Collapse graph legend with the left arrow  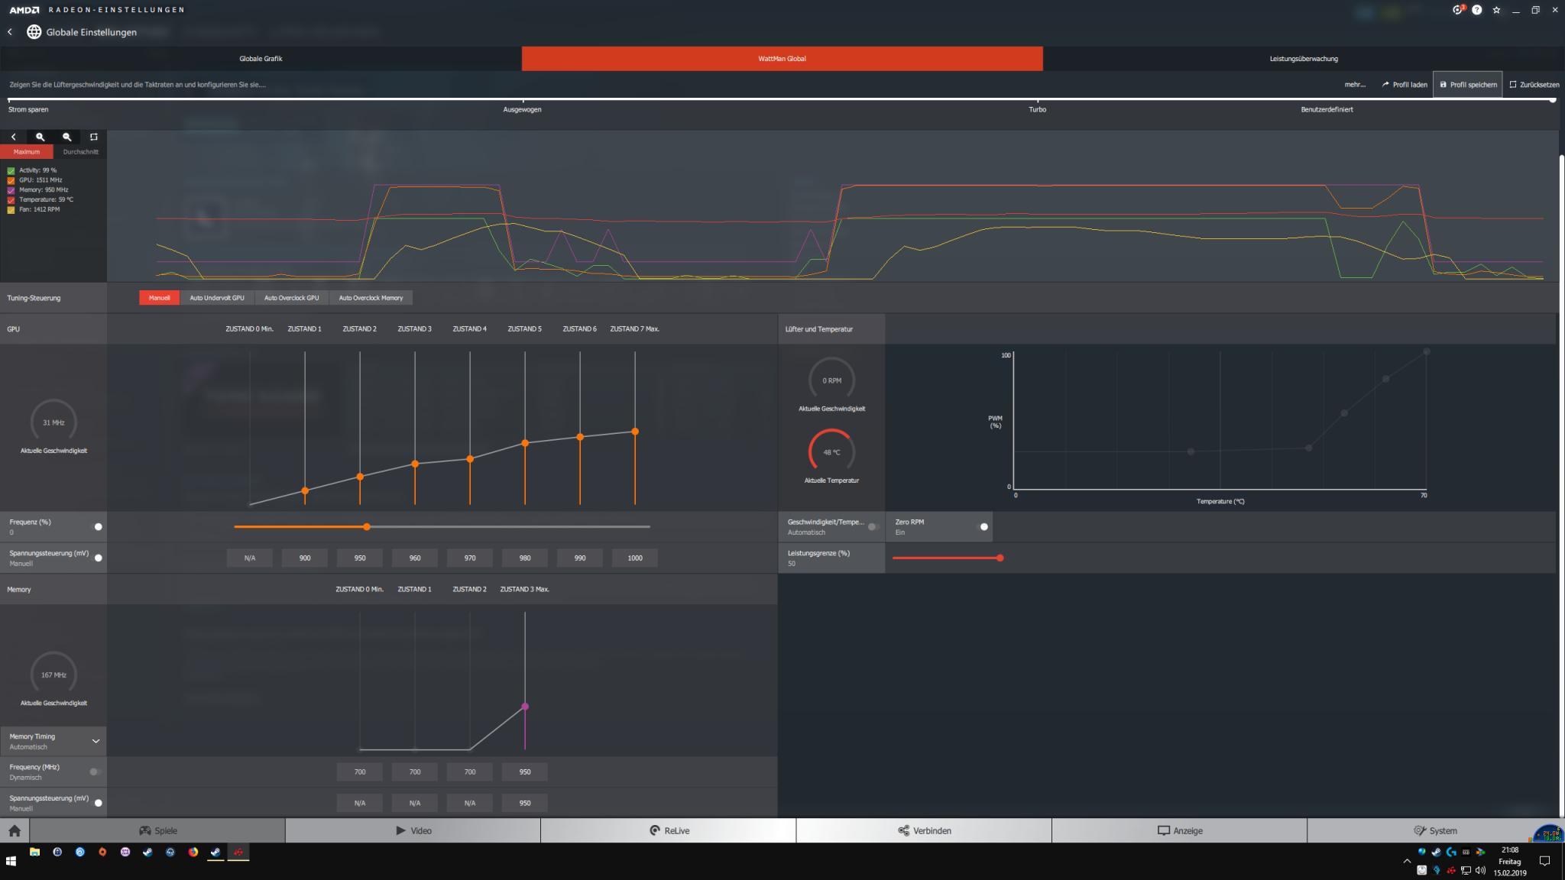[13, 137]
